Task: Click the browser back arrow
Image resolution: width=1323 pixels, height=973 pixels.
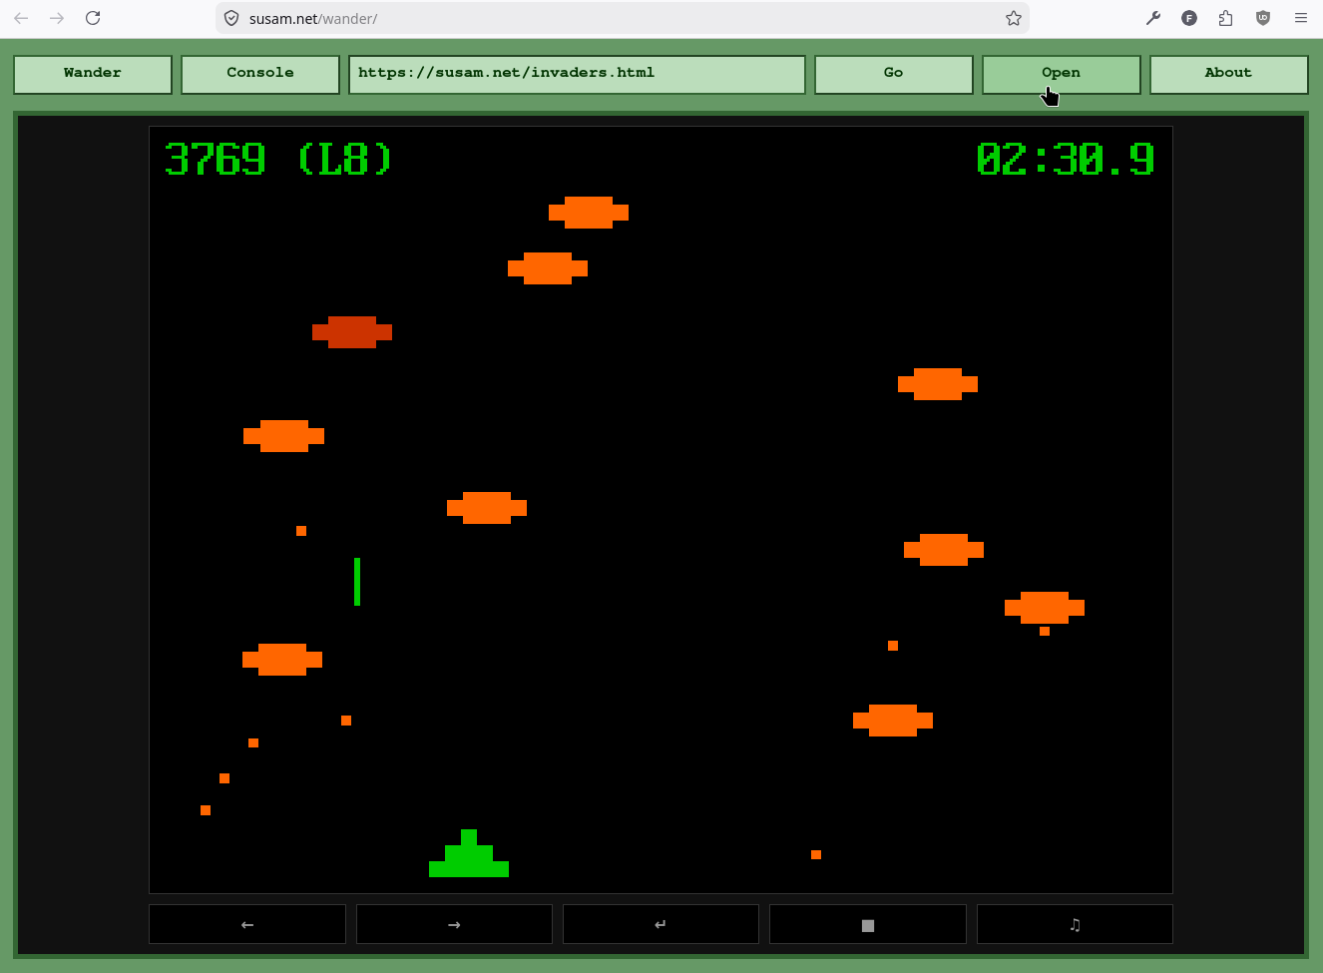Action: tap(21, 18)
